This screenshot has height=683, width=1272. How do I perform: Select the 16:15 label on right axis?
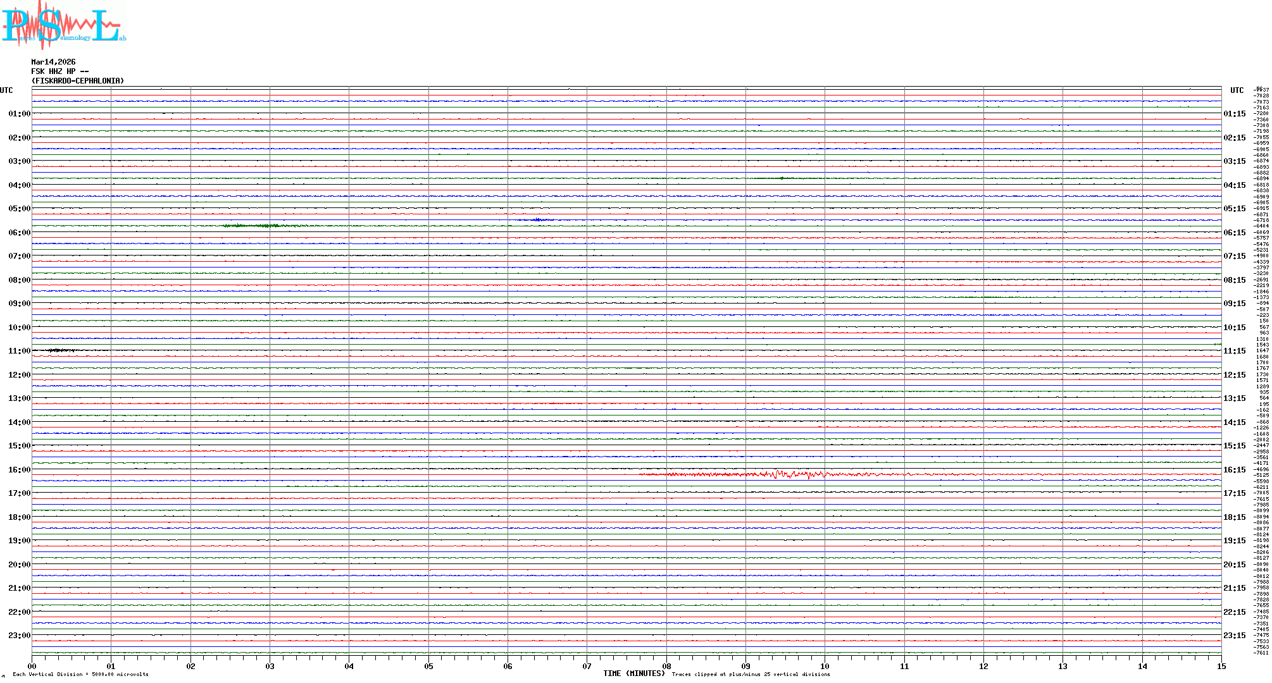click(x=1234, y=470)
